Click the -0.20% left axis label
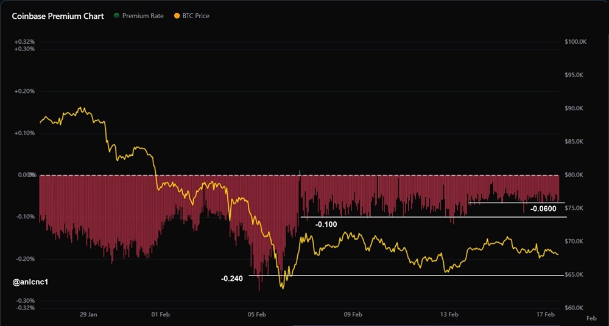Screen dimensions: 609x326 [26, 258]
